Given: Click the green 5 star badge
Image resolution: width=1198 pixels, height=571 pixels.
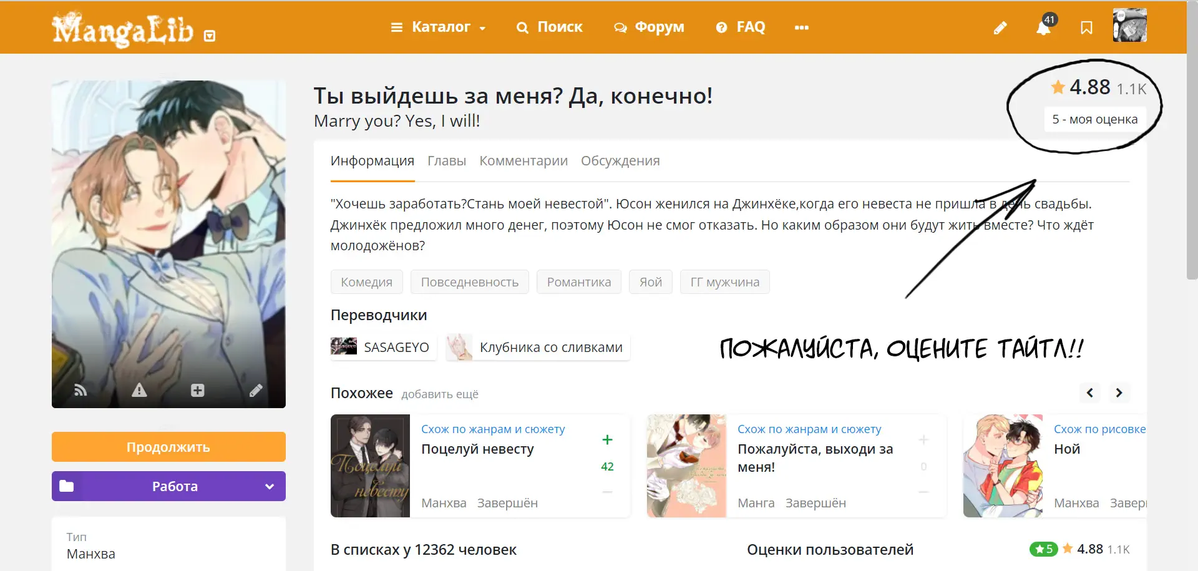Looking at the screenshot, I should pos(1043,549).
